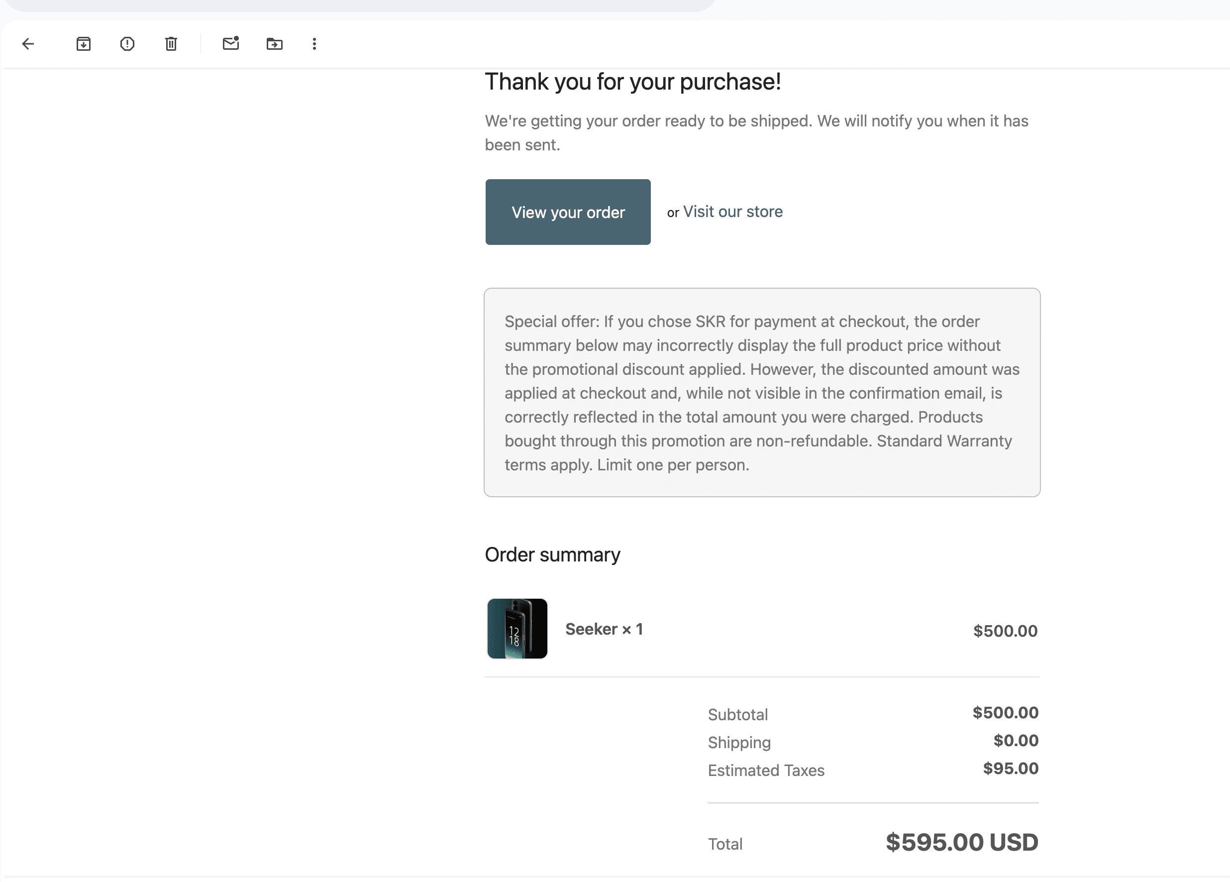Click the $595.00 USD total amount
This screenshot has height=882, width=1230.
pos(961,842)
